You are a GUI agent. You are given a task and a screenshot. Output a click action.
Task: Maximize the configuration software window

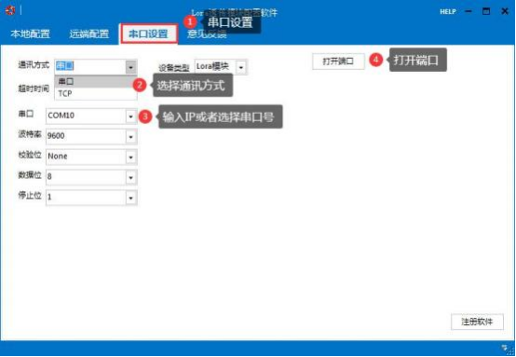click(486, 11)
